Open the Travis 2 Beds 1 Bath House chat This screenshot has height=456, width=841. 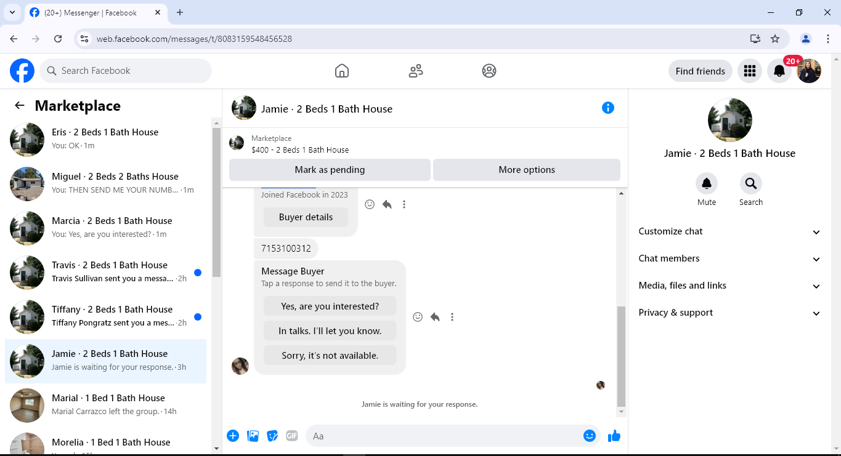(106, 272)
